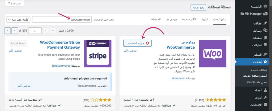
Task: Click the WooCommerce author link on Stripe card
Action: (61, 66)
